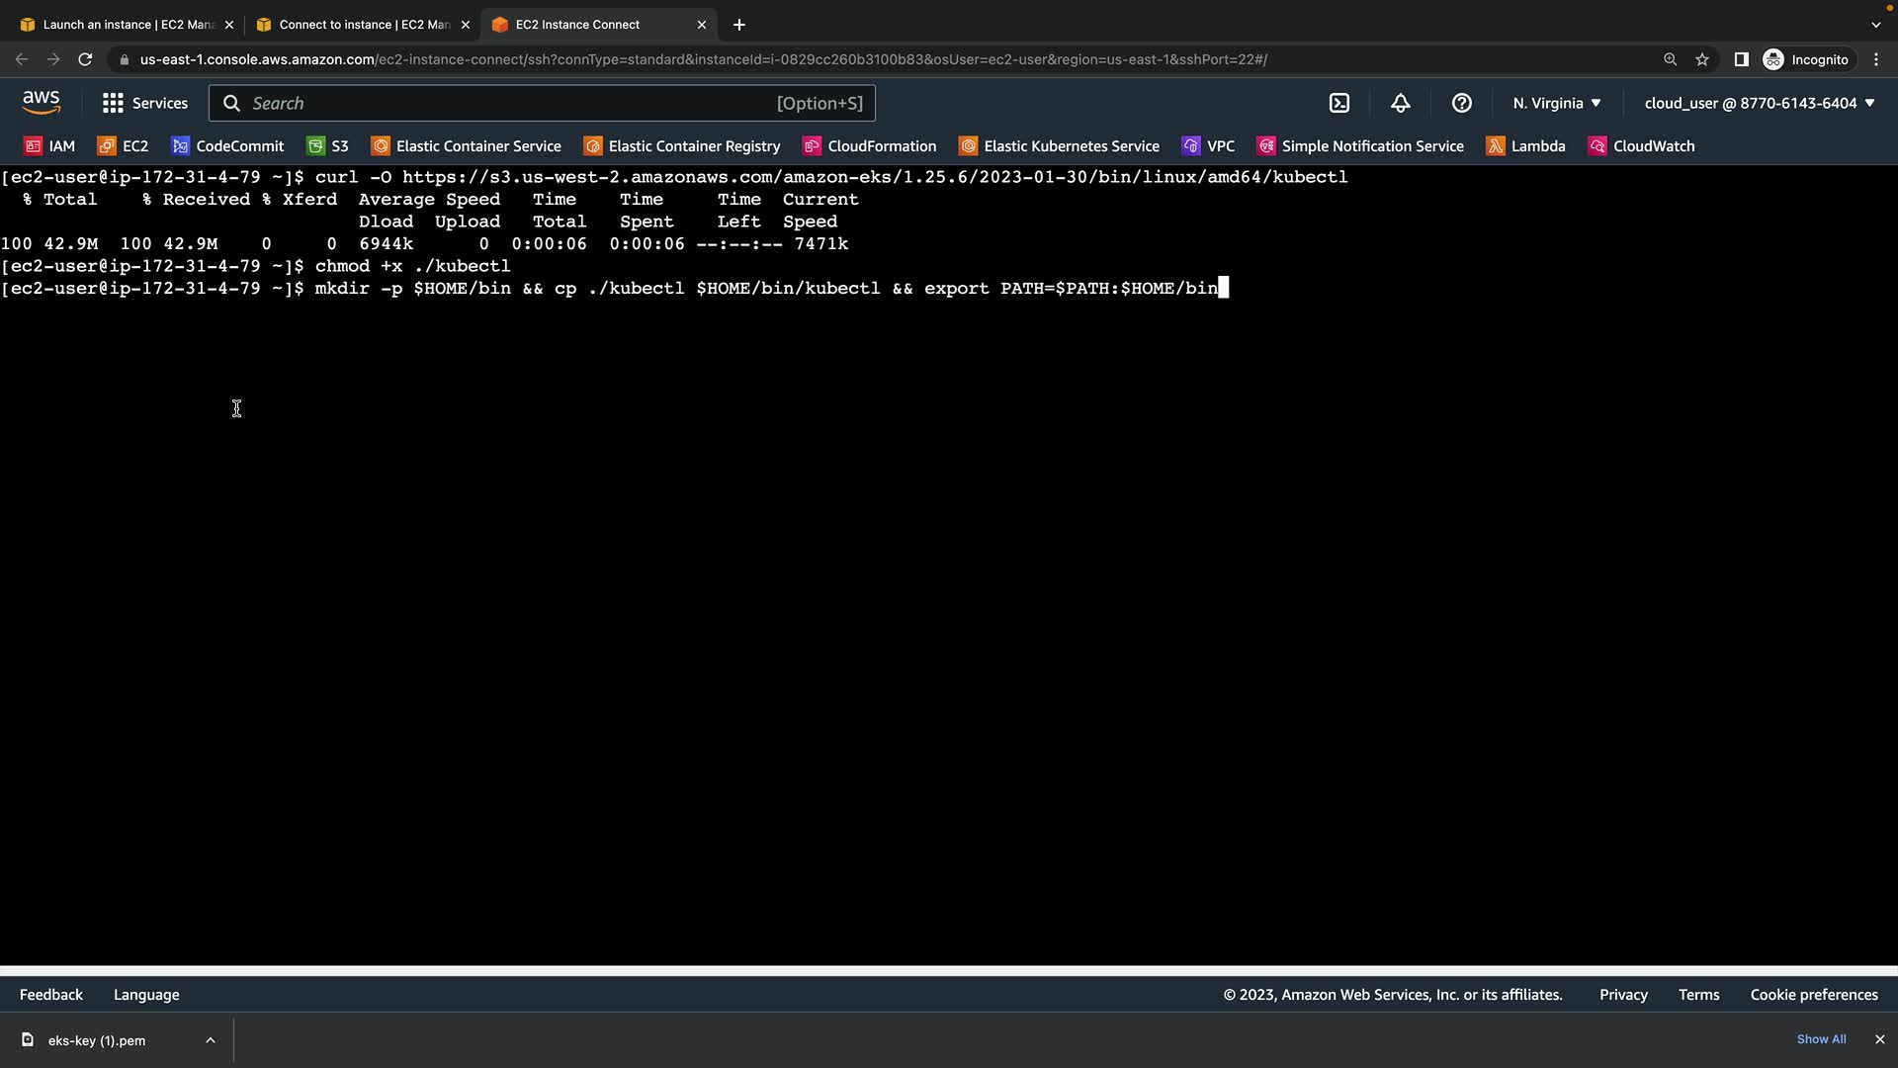This screenshot has height=1068, width=1898.
Task: Click Show All downloads link
Action: point(1821,1039)
